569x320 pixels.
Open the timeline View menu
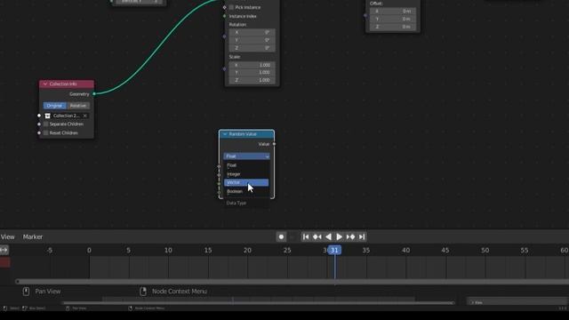click(8, 237)
